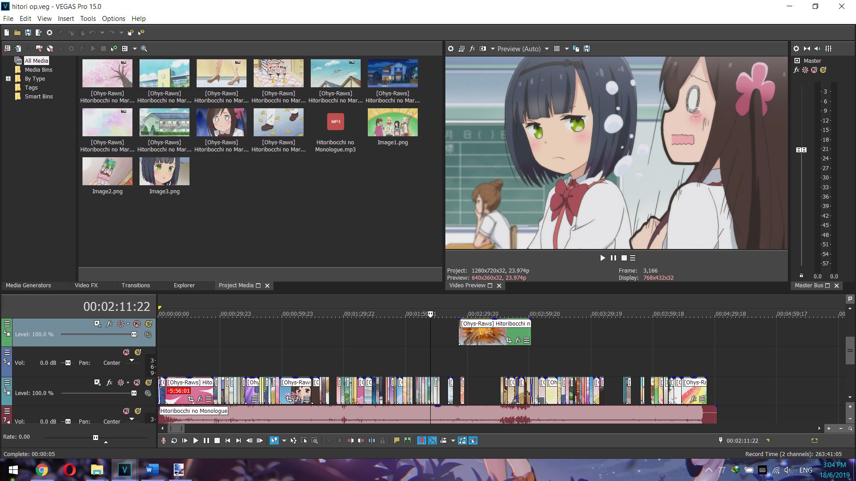Select the Envelope Edit Tool

pyautogui.click(x=293, y=440)
